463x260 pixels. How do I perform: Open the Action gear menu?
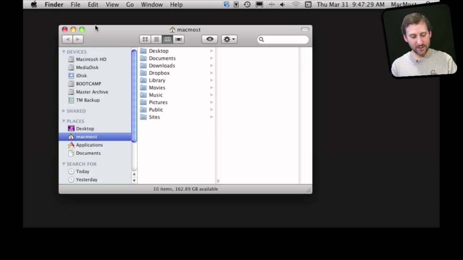229,39
